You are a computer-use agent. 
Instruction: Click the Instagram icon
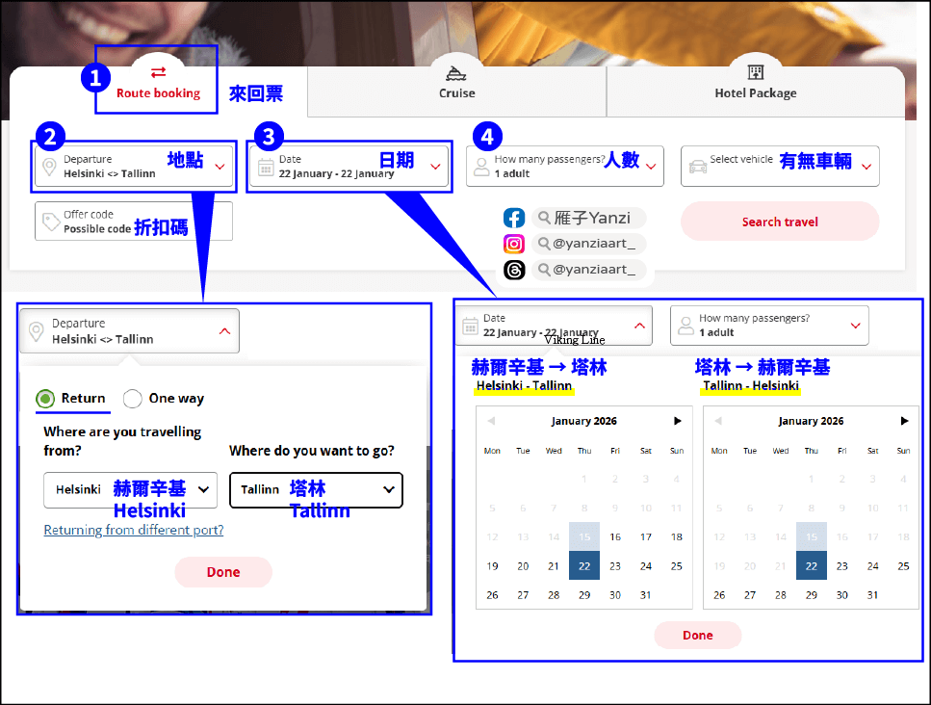(x=514, y=244)
